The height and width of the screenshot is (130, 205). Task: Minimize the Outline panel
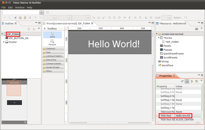tap(36, 23)
